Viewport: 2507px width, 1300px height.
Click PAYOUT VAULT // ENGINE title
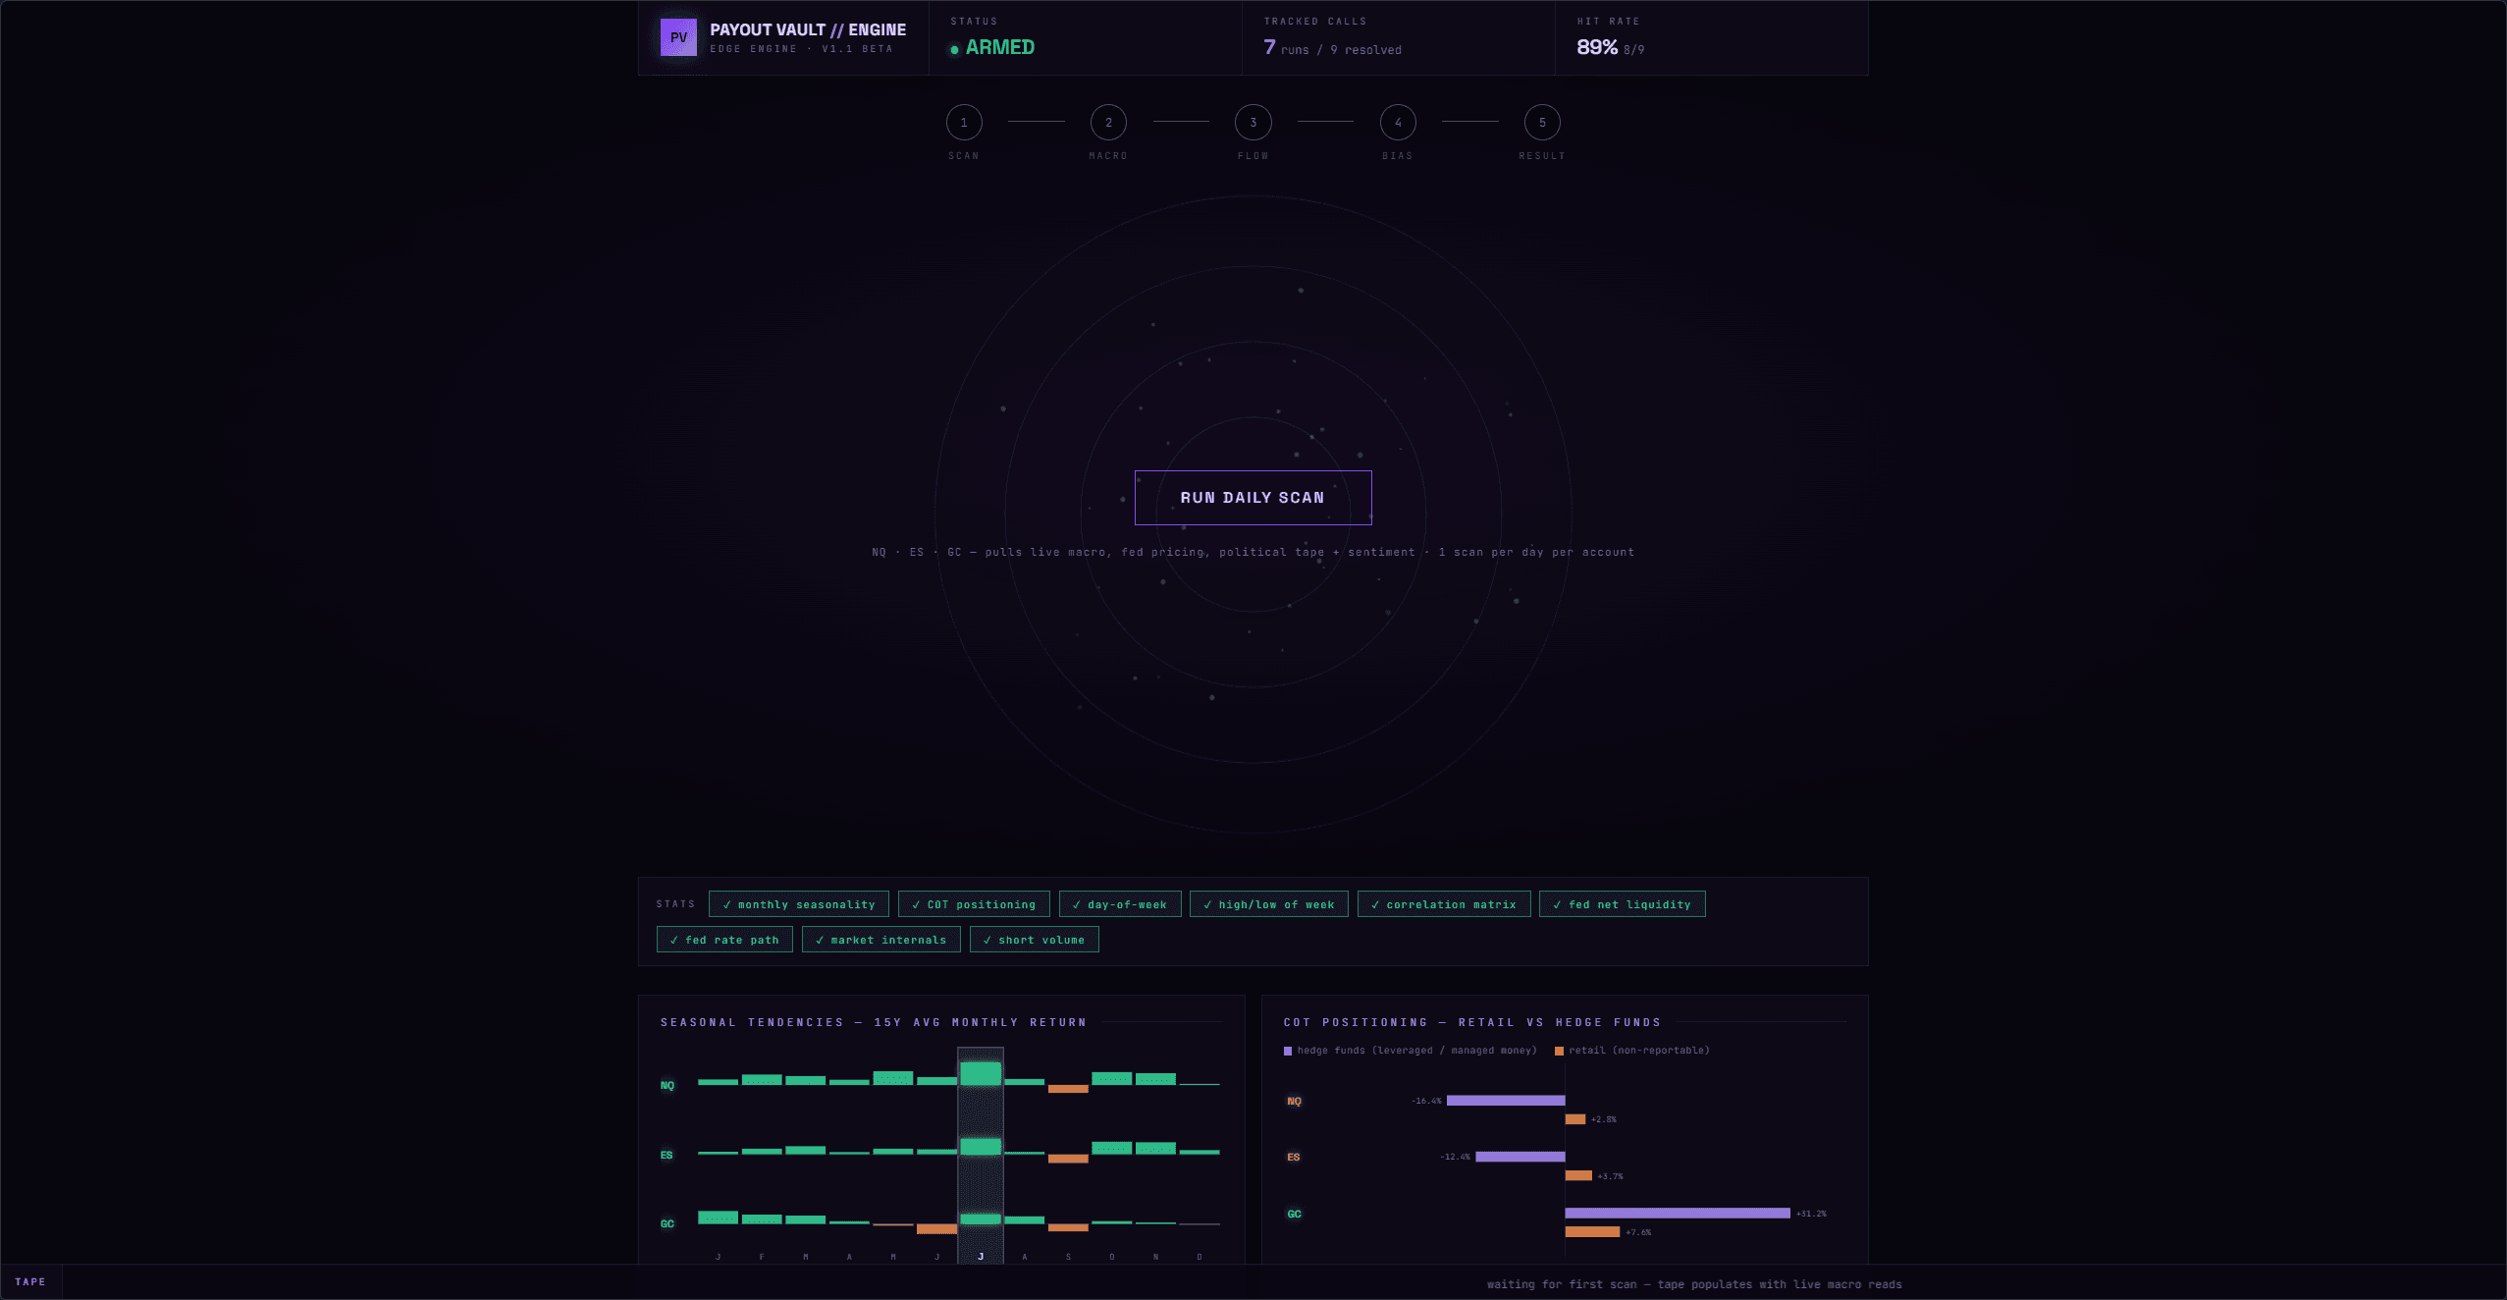[808, 29]
